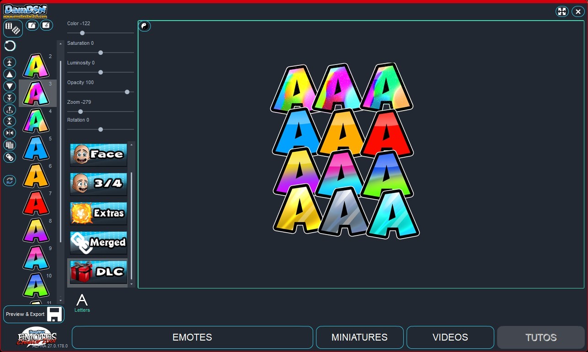This screenshot has height=352, width=588.
Task: Select the mirror flip tool
Action: coord(10,133)
